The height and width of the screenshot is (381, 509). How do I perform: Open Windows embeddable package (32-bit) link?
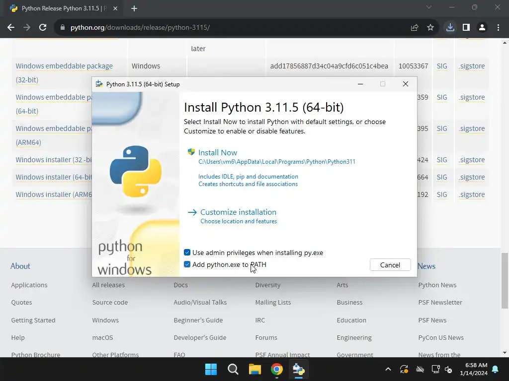coord(64,72)
